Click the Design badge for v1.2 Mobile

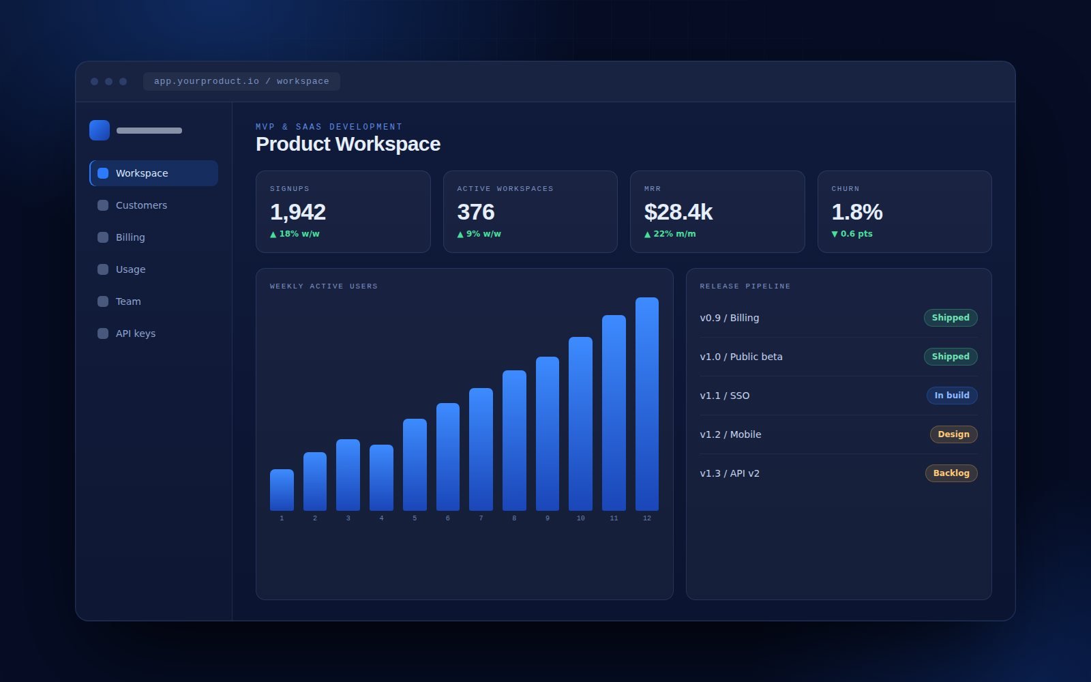coord(953,434)
